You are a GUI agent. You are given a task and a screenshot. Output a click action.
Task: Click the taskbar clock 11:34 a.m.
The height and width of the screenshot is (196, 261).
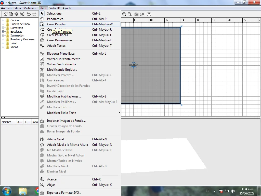(247, 189)
